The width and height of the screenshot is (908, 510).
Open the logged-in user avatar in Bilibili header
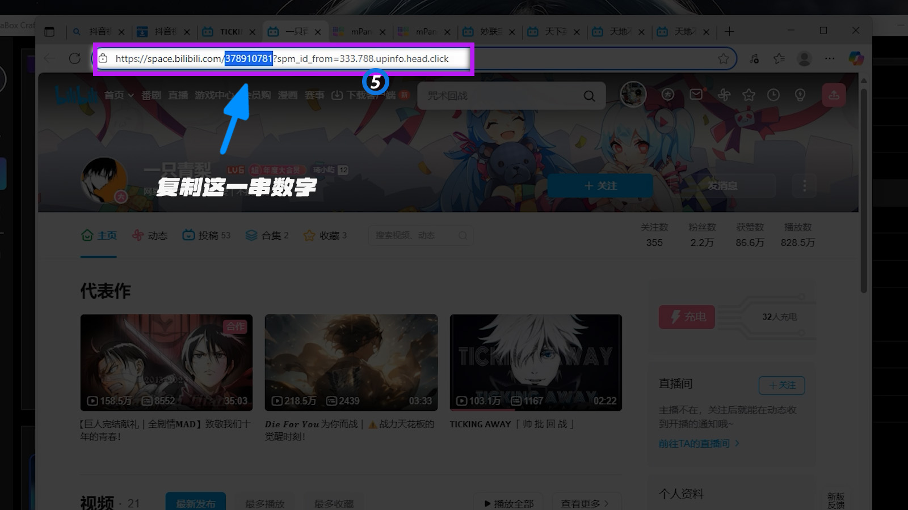coord(633,94)
